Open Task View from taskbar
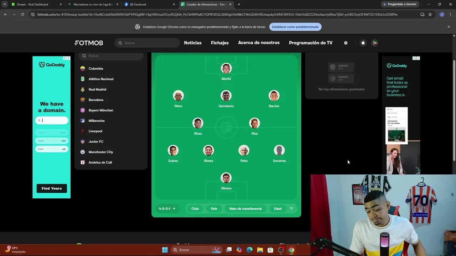This screenshot has width=456, height=256. point(229,250)
